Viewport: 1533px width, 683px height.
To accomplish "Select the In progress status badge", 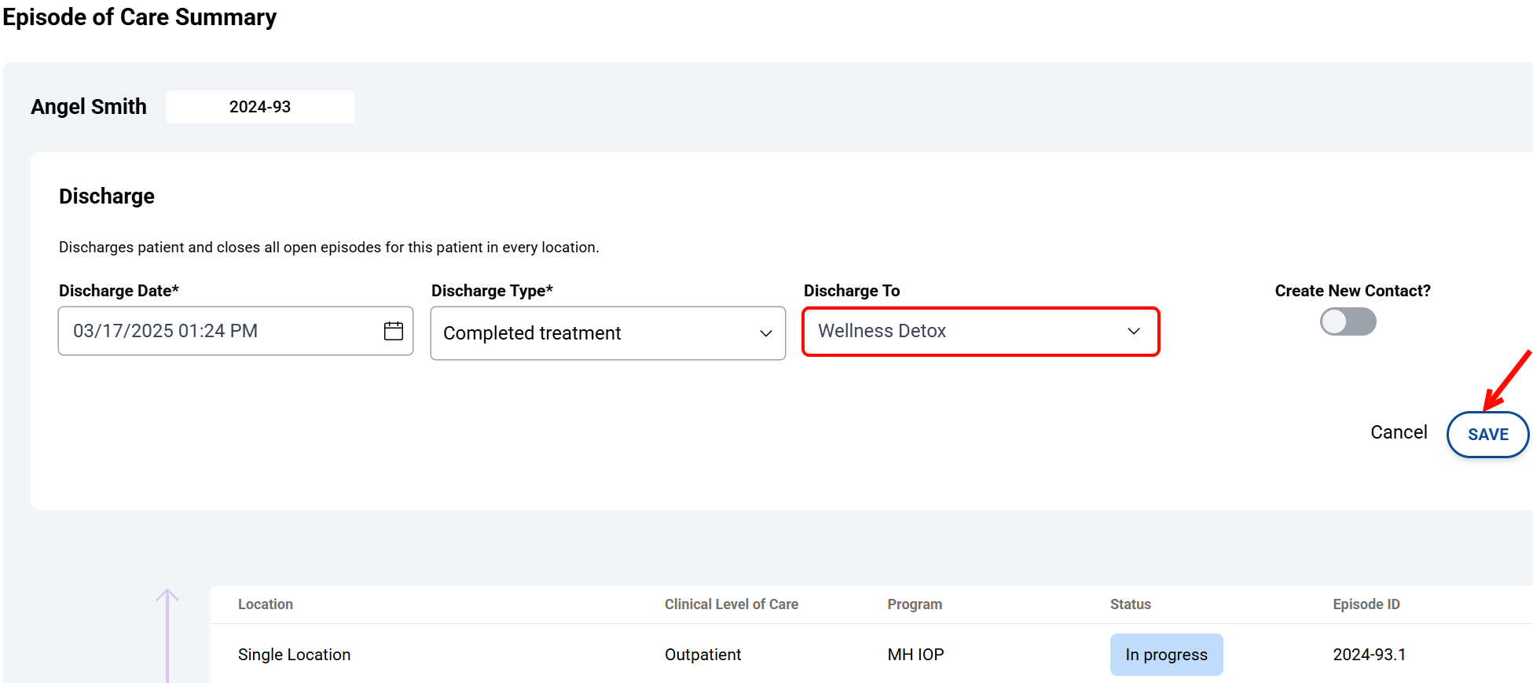I will [x=1166, y=655].
